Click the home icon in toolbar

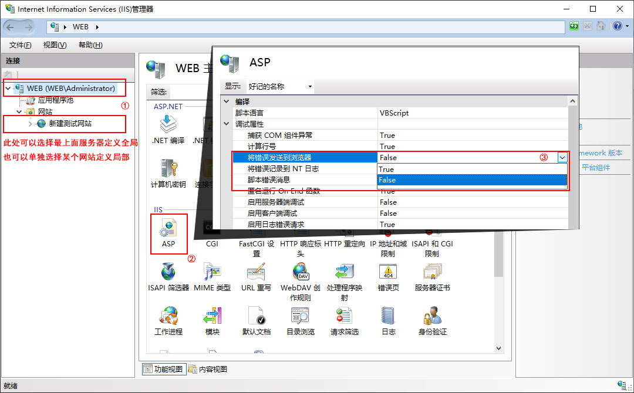click(x=601, y=26)
